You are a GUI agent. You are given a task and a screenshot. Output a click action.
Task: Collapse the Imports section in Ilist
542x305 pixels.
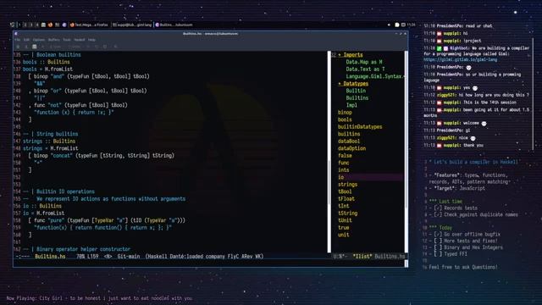(x=351, y=55)
